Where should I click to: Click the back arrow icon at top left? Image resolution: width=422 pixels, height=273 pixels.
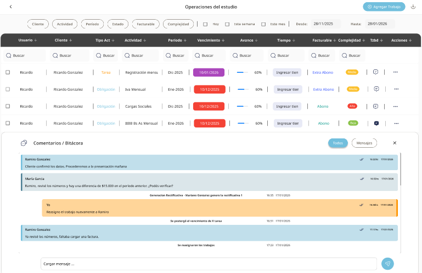click(x=11, y=7)
